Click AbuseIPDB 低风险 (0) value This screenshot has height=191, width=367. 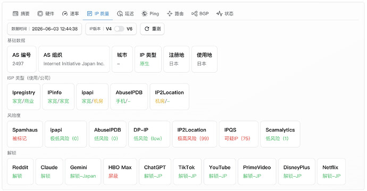(x=106, y=138)
